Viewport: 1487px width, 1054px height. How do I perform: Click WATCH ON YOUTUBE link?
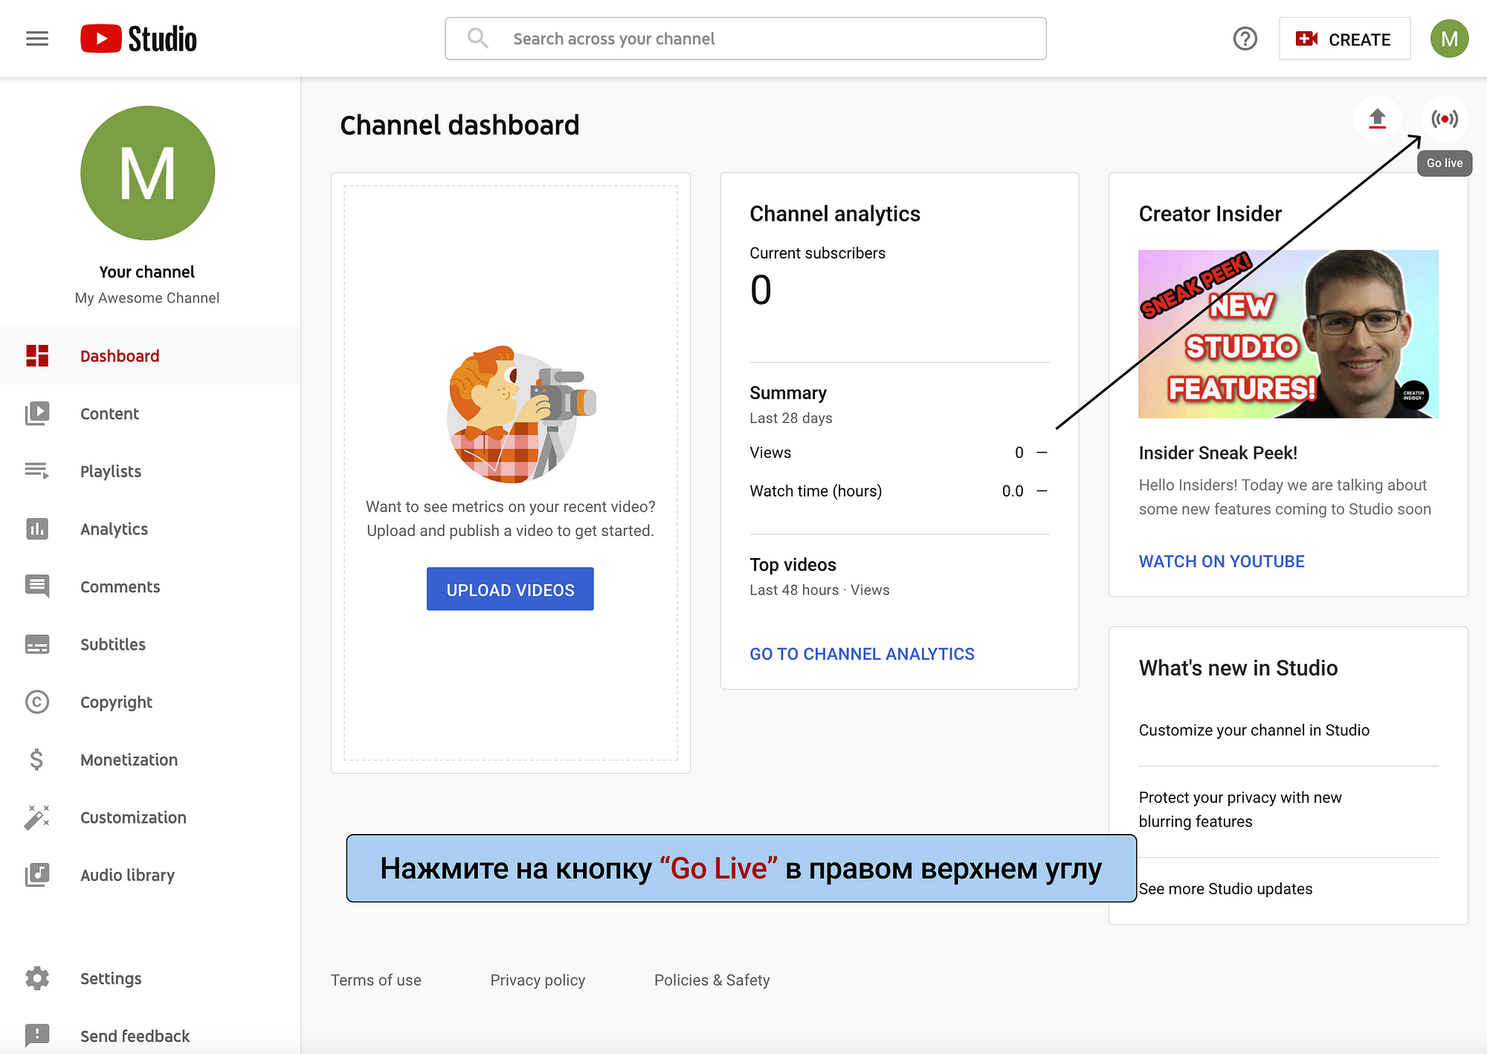pyautogui.click(x=1222, y=562)
